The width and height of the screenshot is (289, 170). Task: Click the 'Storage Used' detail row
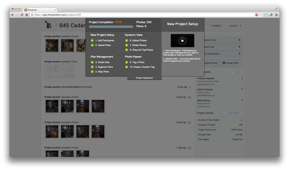pyautogui.click(x=220, y=135)
